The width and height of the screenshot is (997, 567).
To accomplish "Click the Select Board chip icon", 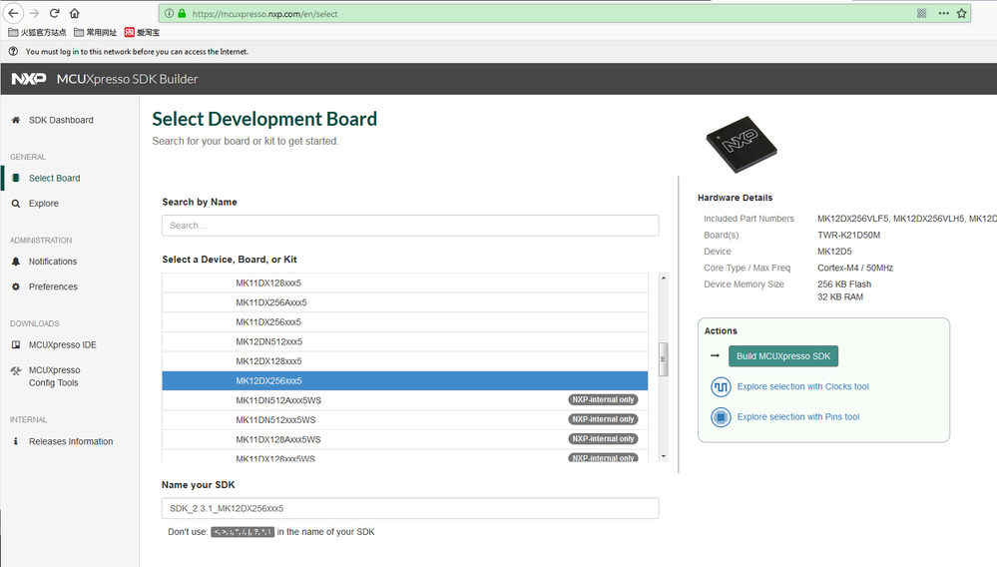I will (16, 178).
